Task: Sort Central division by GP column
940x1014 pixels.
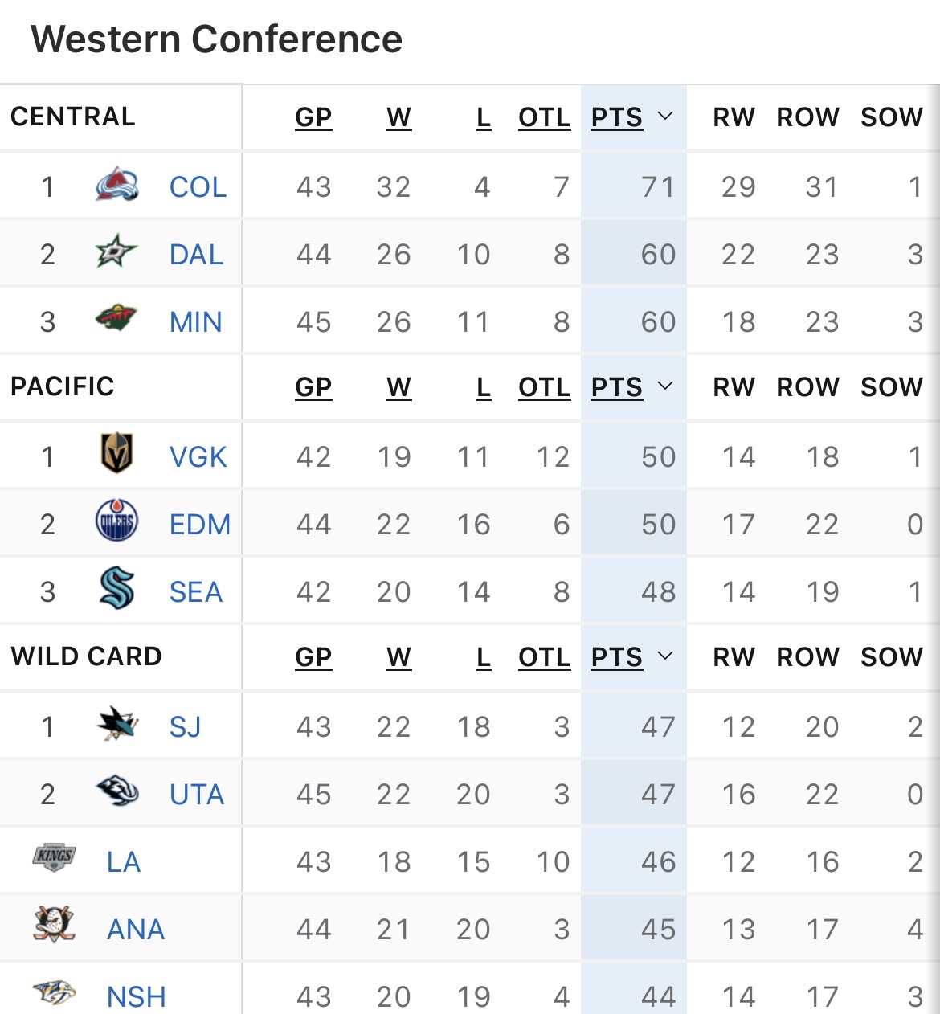Action: point(313,117)
